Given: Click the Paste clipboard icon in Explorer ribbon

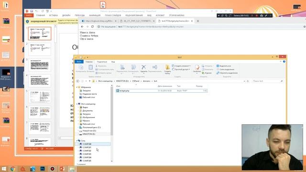Looking at the screenshot, I should [x=90, y=67].
